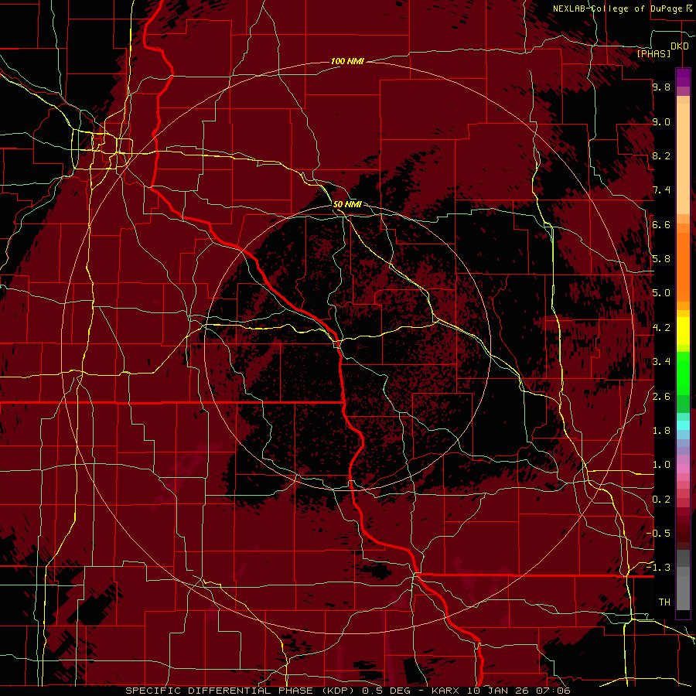This screenshot has width=696, height=696.
Task: Click the 0.2 value on the scale
Action: (661, 500)
